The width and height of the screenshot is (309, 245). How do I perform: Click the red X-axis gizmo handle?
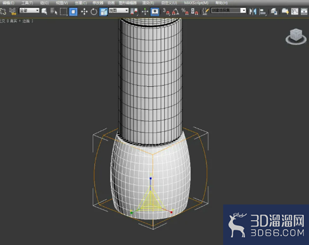pyautogui.click(x=171, y=212)
